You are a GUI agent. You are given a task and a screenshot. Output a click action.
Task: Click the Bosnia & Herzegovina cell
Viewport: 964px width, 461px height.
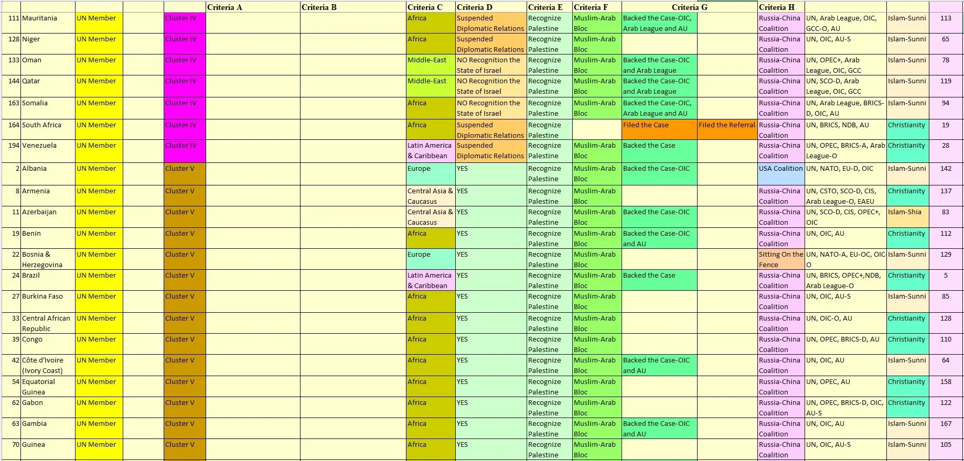tap(48, 259)
